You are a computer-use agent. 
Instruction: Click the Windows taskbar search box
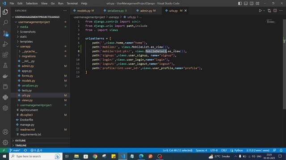click(x=36, y=156)
